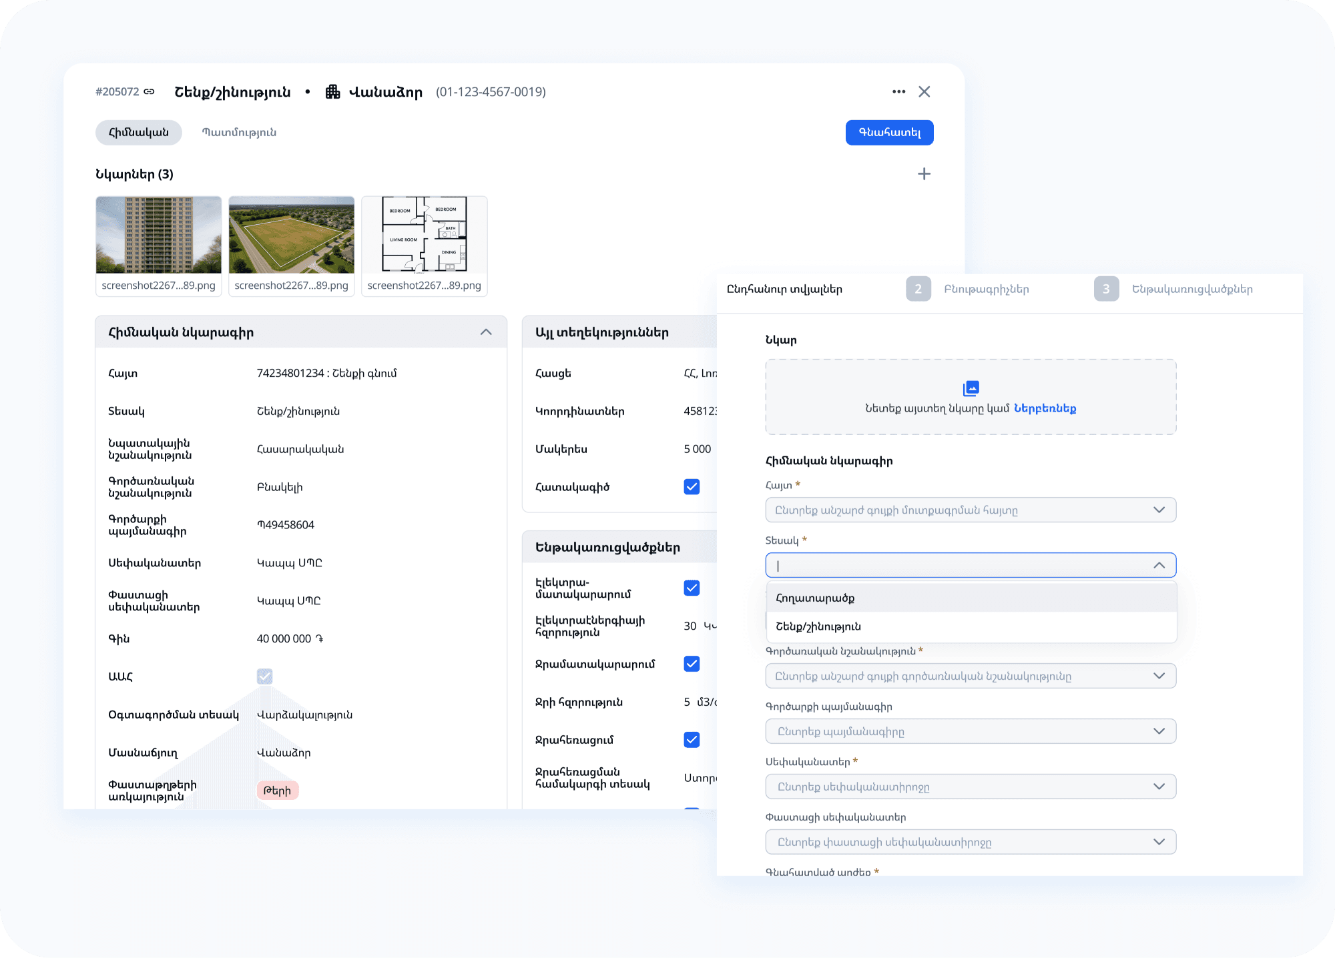Select Հողատարածք option from the list
The height and width of the screenshot is (958, 1335).
coord(815,598)
